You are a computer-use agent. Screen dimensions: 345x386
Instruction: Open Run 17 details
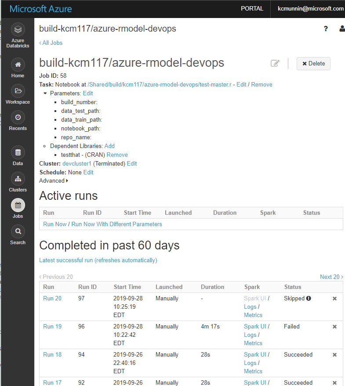pyautogui.click(x=52, y=382)
